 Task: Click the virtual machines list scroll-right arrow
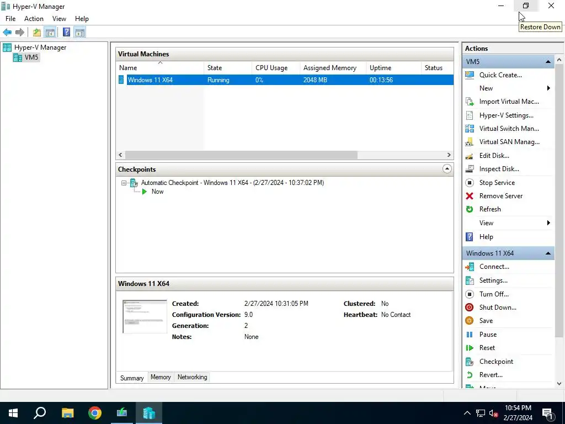pos(449,155)
